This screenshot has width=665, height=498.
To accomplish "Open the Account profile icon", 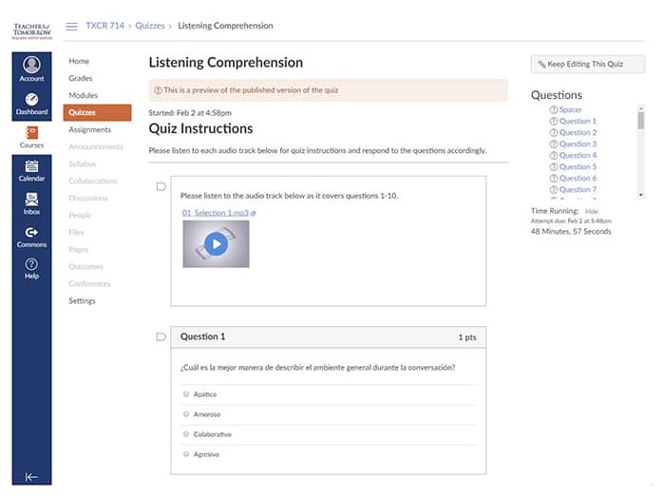I will point(31,68).
